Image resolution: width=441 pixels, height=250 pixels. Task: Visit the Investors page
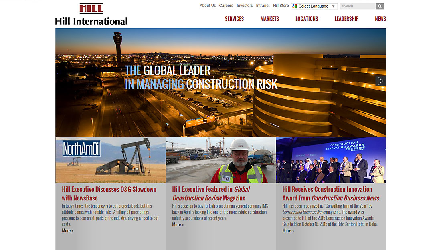tap(245, 6)
